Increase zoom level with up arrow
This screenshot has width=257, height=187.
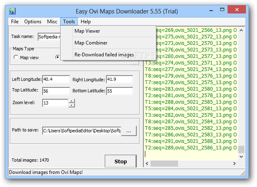[x=72, y=101]
